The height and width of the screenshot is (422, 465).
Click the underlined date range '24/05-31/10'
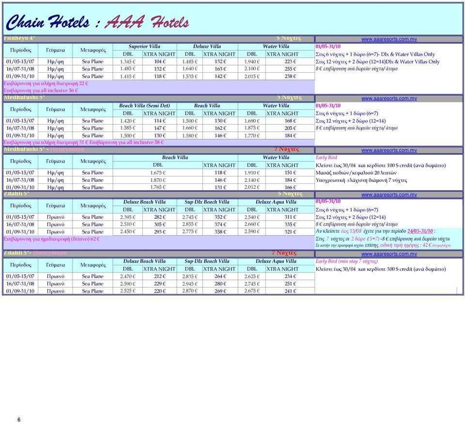[420, 231]
